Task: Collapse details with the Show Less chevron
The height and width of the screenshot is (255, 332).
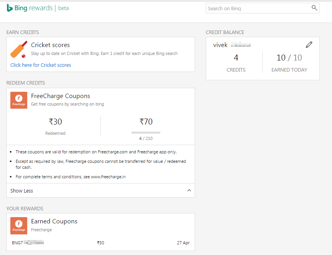Action: point(189,191)
